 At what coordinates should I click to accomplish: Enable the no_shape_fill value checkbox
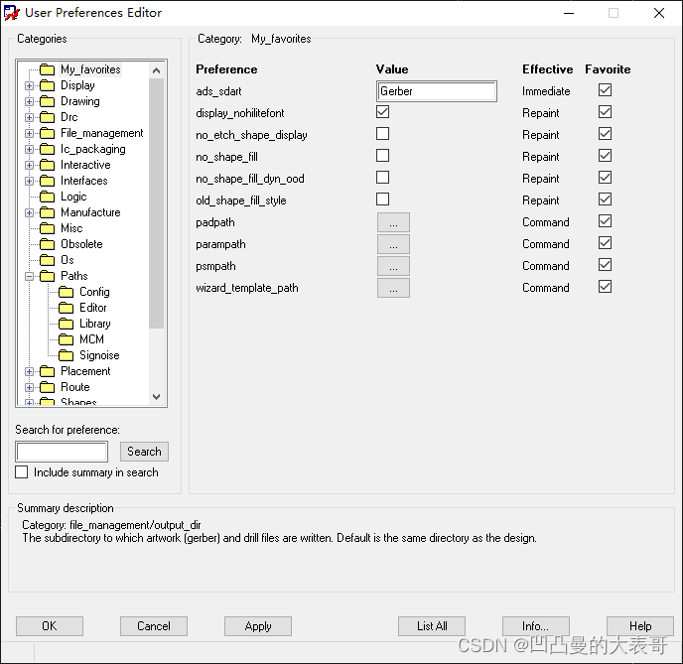[x=382, y=156]
